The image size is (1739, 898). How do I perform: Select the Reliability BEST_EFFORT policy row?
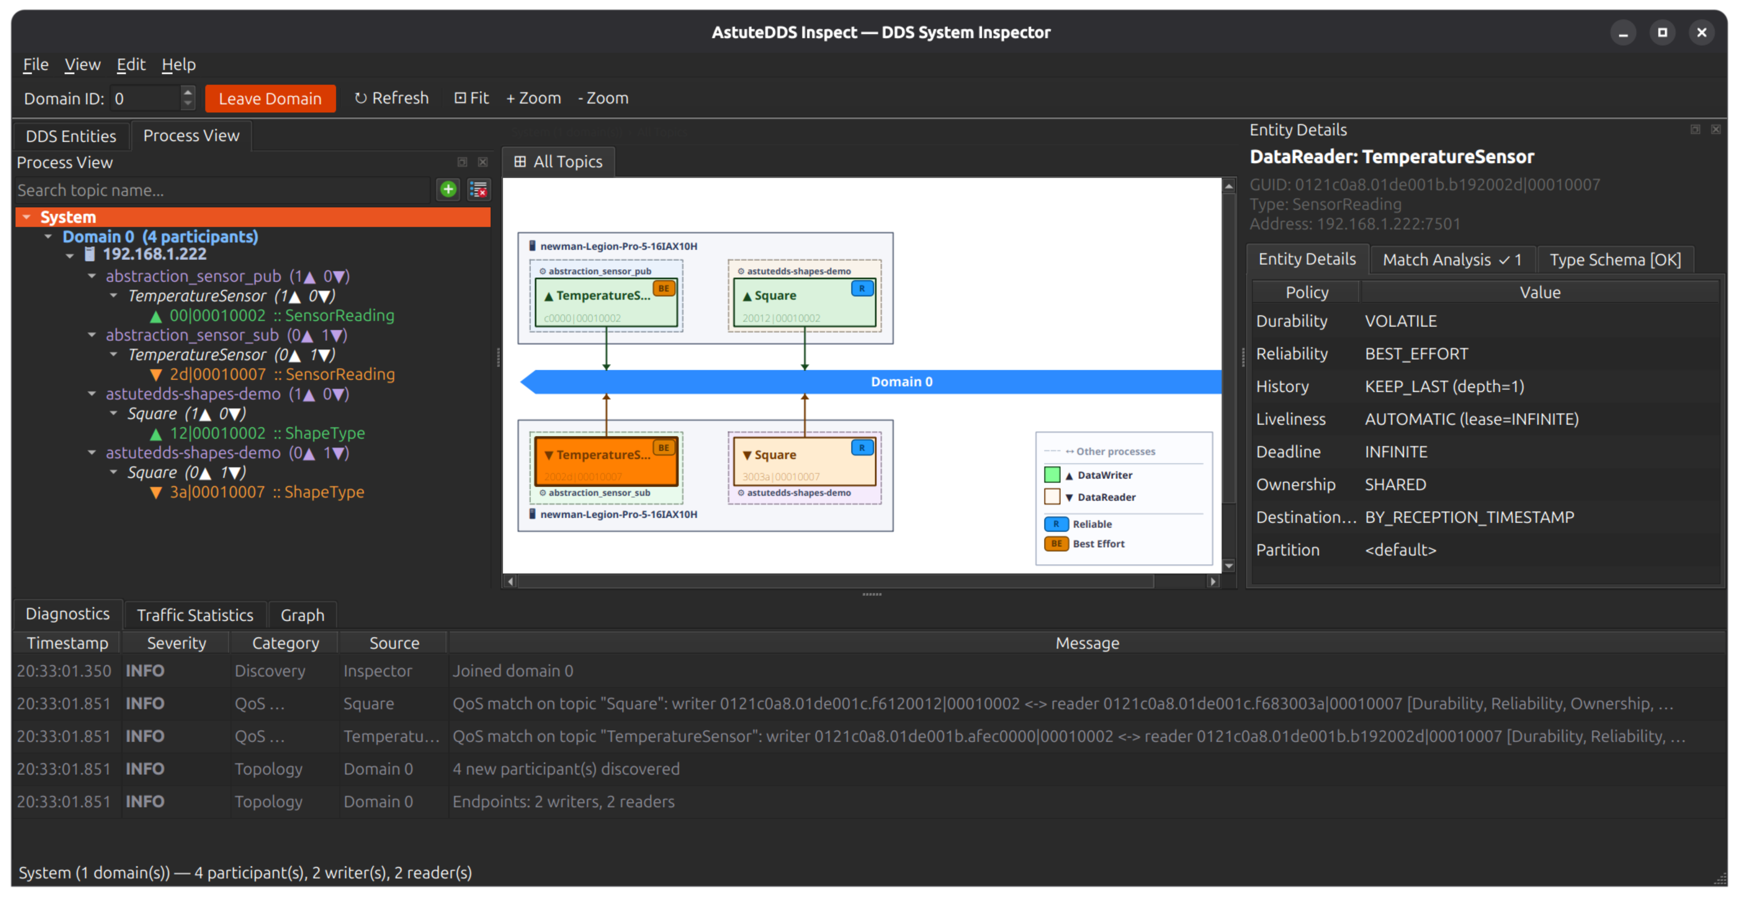(1485, 354)
